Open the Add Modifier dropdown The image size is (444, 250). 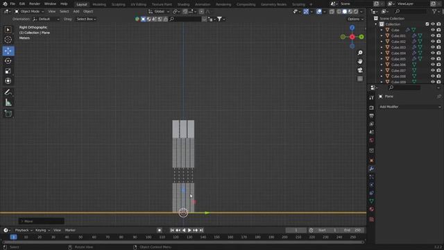pyautogui.click(x=409, y=107)
